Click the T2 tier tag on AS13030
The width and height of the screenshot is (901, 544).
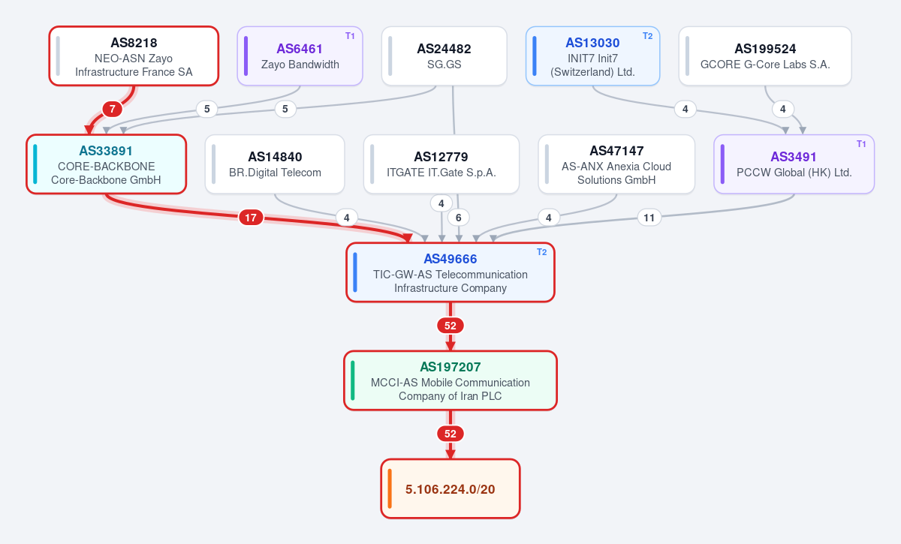647,36
